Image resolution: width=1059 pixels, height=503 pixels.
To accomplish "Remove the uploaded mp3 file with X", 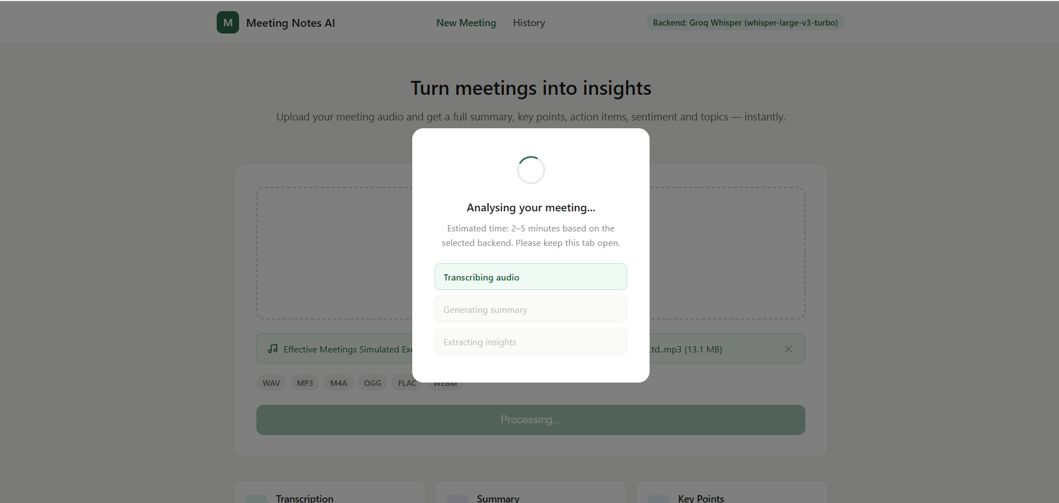I will (x=788, y=349).
